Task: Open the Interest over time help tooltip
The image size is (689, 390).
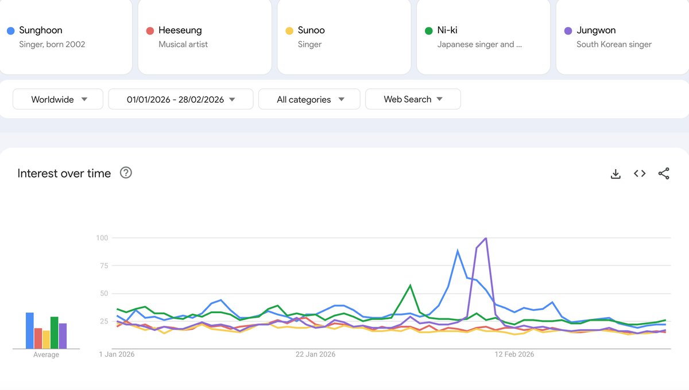Action: [126, 173]
